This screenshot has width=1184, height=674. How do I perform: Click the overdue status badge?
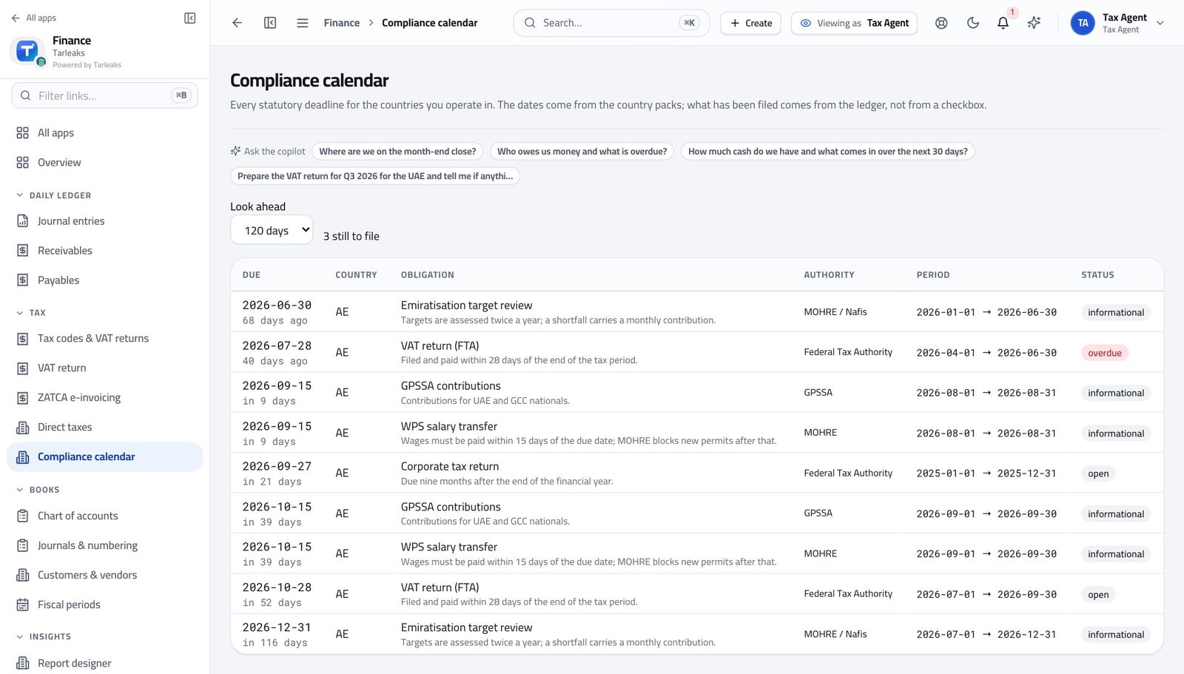1104,353
